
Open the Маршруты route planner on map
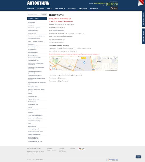pyautogui.click(x=57, y=58)
